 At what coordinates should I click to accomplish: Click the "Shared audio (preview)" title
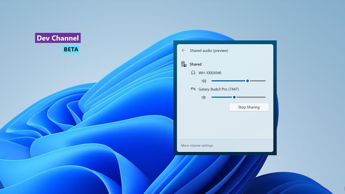tap(209, 51)
